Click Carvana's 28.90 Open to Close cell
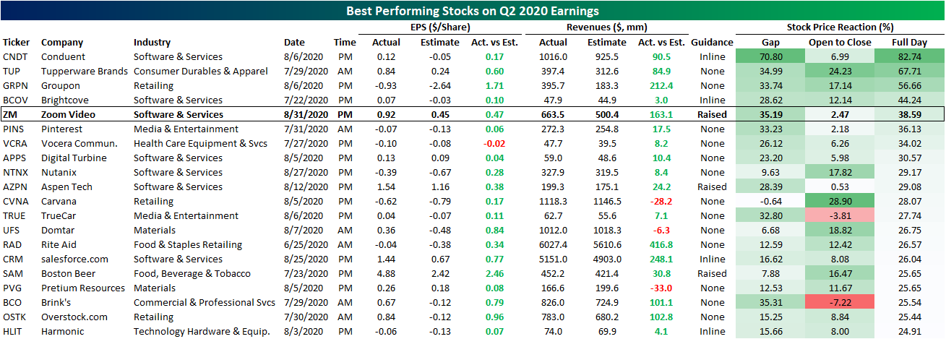Viewport: 946px width, 339px height. (x=834, y=201)
